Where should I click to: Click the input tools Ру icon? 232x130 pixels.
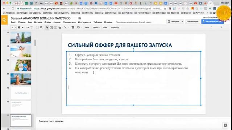click(x=78, y=27)
